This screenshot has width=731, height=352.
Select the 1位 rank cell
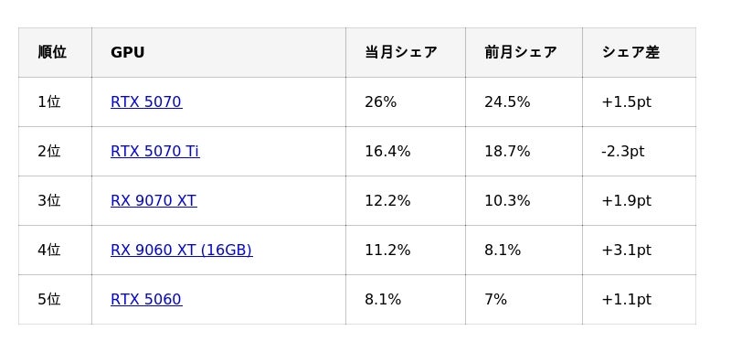point(55,101)
